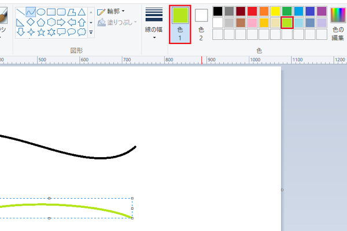The image size is (347, 231).
Task: Pick the white palette swatch
Action: point(217,23)
